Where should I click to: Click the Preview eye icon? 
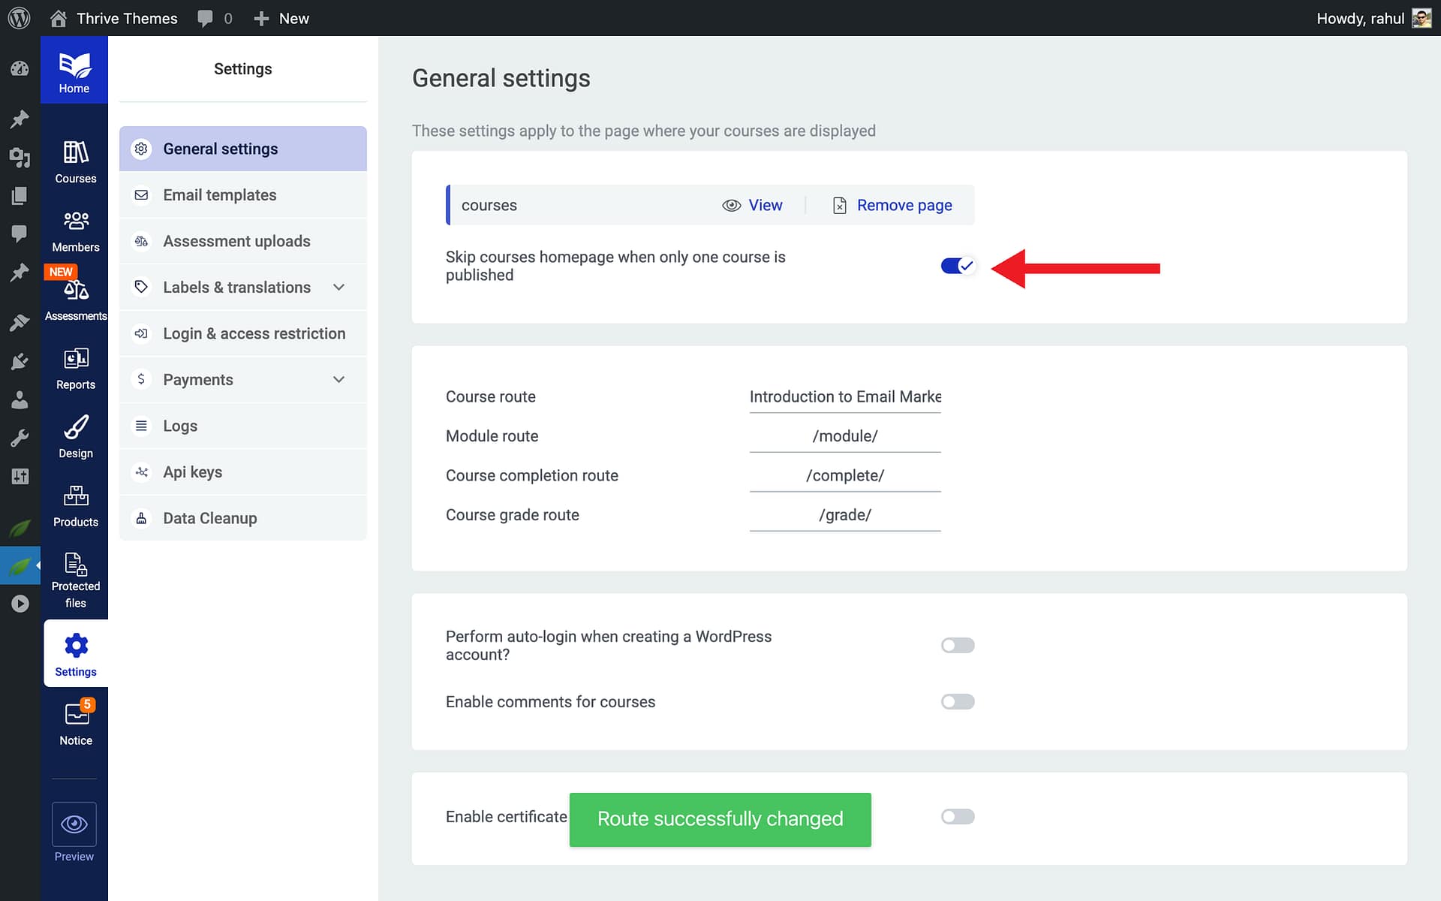[74, 824]
